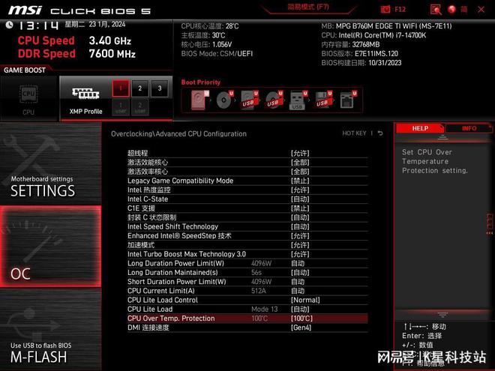495x371 pixels.
Task: Click the USB key boot device icon
Action: tap(298, 100)
